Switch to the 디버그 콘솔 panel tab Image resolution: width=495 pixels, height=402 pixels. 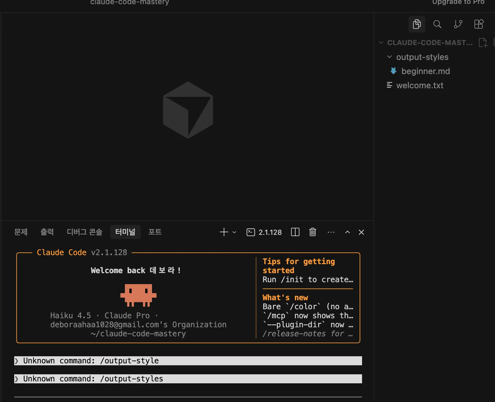85,232
